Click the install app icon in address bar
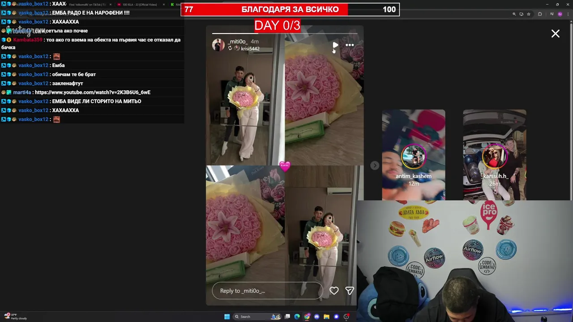 [x=521, y=14]
